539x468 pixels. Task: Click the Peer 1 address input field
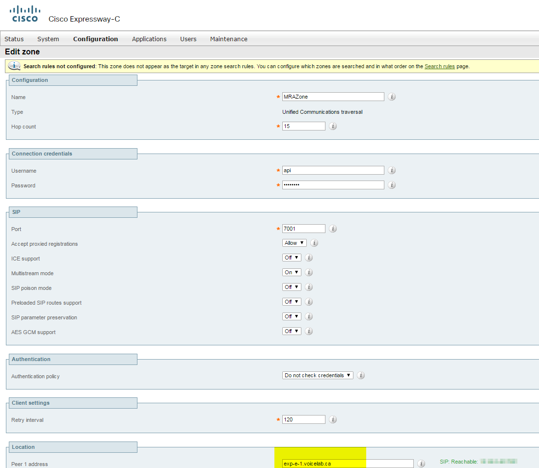(348, 464)
